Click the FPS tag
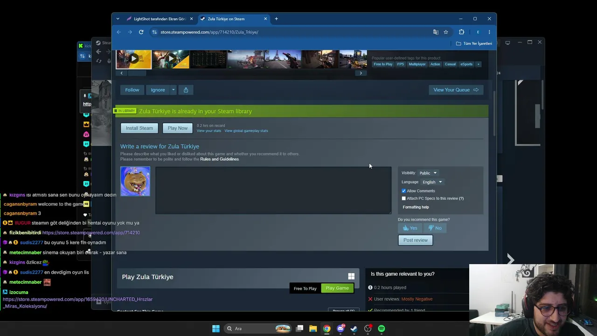The height and width of the screenshot is (336, 597). [x=401, y=64]
